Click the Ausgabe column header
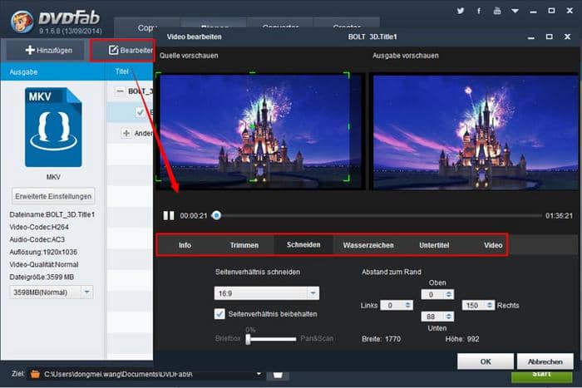The image size is (582, 388). [23, 72]
